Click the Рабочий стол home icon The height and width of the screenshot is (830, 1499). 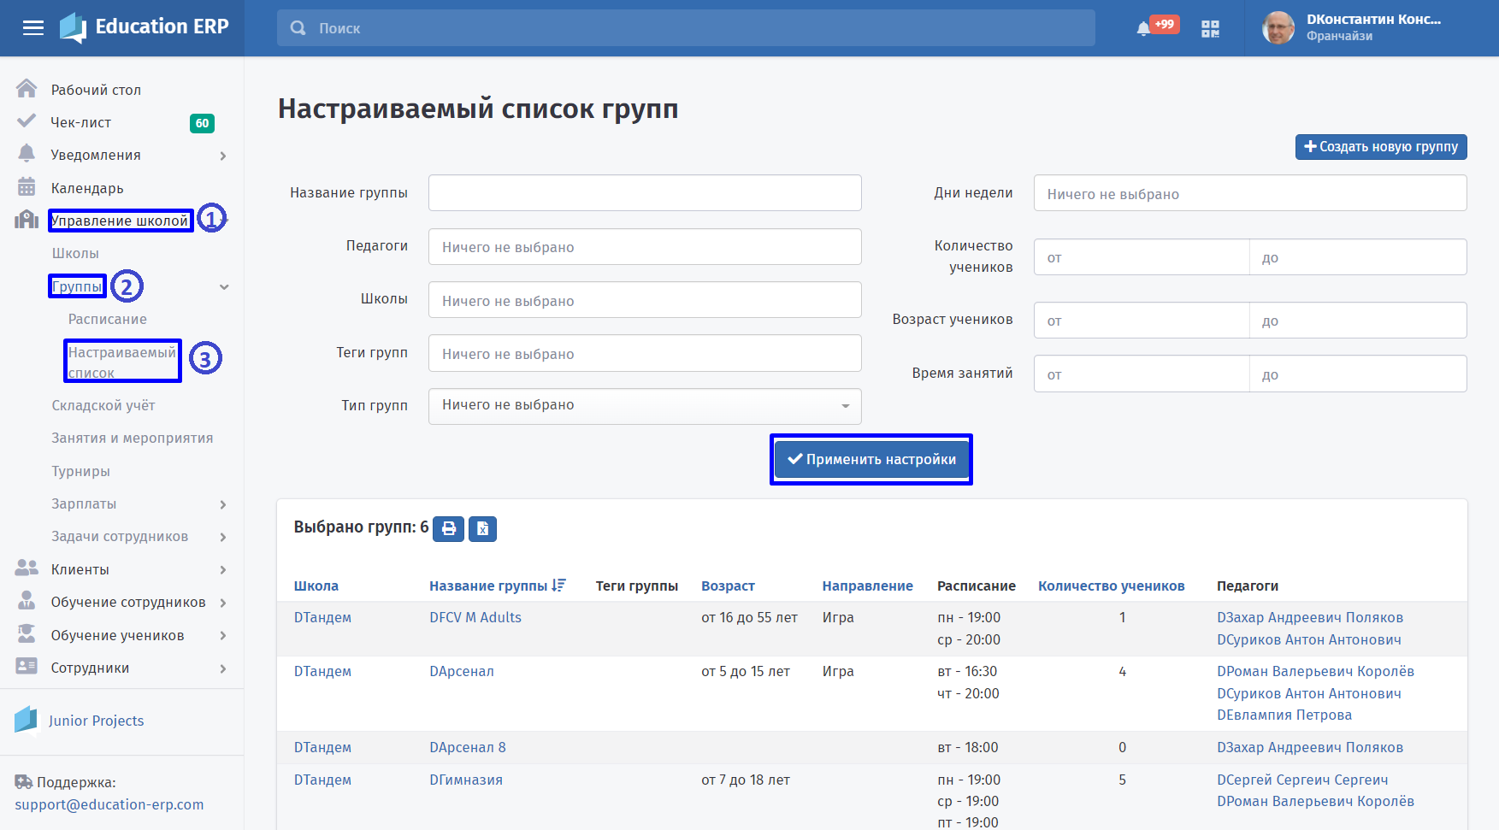point(27,89)
